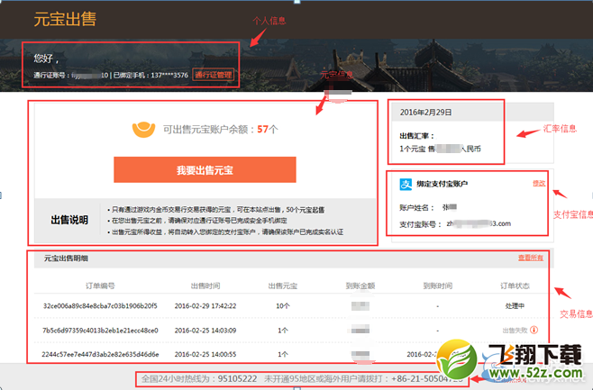Click the gold yuanbao ingot icon
Viewport: 593px width, 390px height.
143,130
